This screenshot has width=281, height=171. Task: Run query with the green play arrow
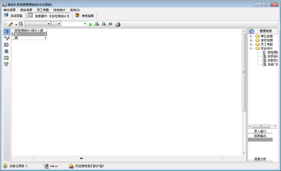pyautogui.click(x=91, y=24)
